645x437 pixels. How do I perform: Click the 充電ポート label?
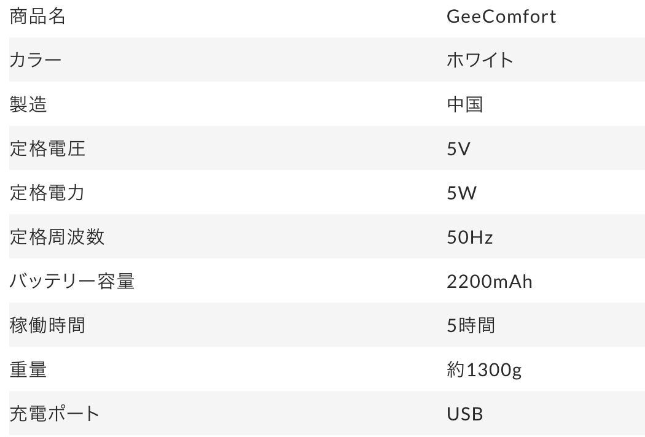55,414
